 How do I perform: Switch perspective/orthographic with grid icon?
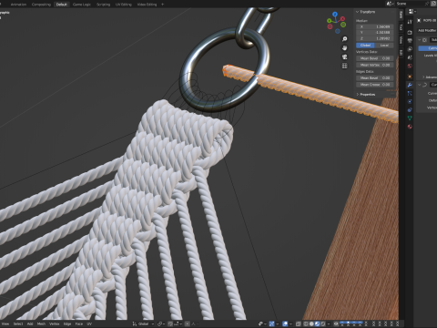[344, 66]
